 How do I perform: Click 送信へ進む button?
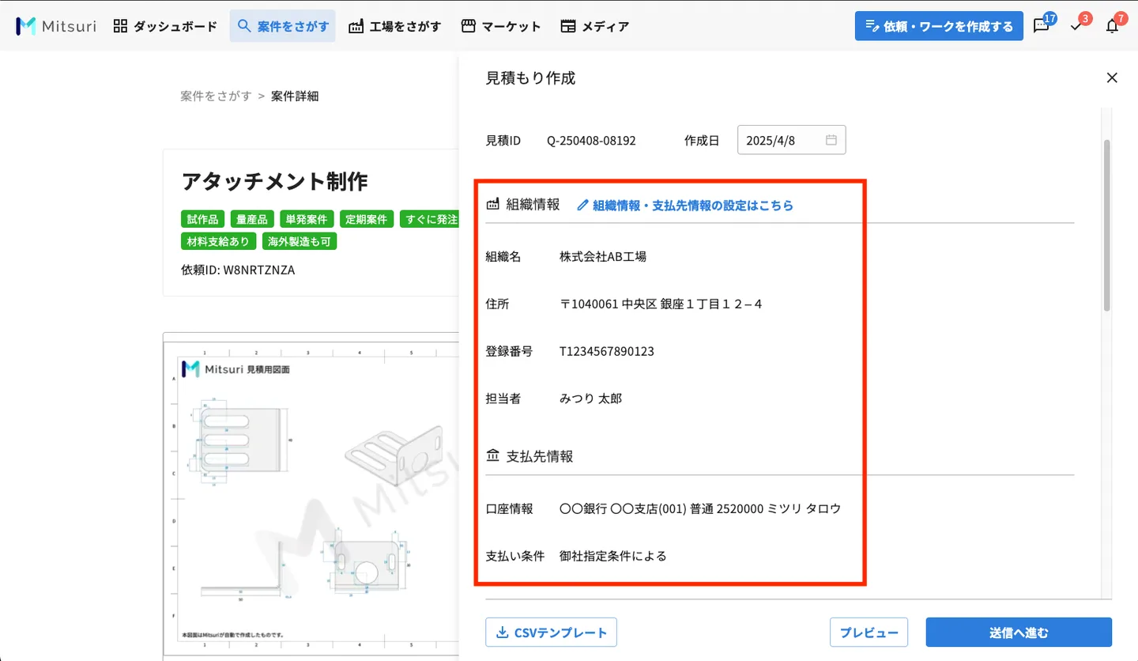(x=1019, y=633)
